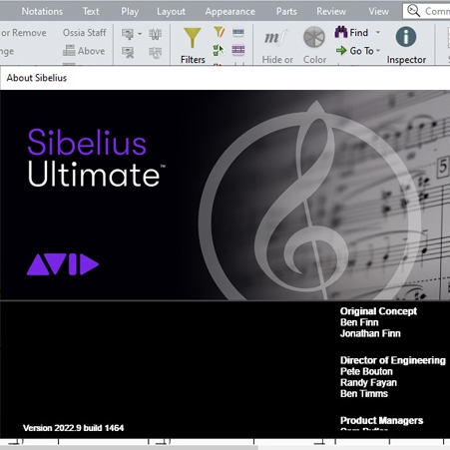Image resolution: width=450 pixels, height=450 pixels.
Task: Click the Find button text
Action: tap(359, 33)
